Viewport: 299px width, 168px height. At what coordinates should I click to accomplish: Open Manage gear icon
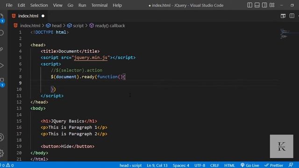[1, 153]
